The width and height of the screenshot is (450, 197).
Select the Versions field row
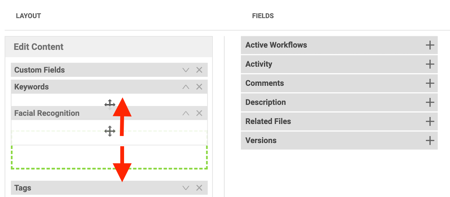point(339,141)
